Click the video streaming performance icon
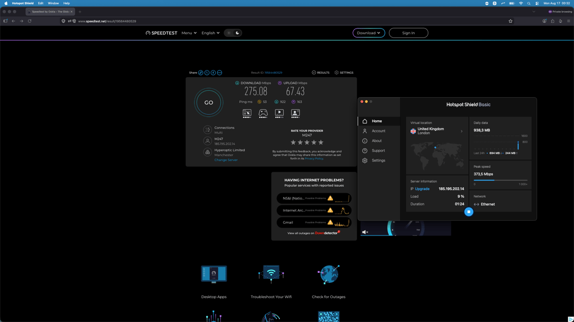Viewport: 574px width, 322px height. coord(279,113)
